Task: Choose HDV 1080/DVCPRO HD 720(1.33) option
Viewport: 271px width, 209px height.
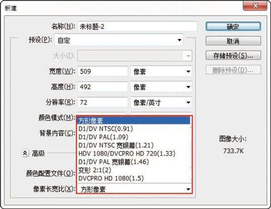Action: pyautogui.click(x=134, y=154)
